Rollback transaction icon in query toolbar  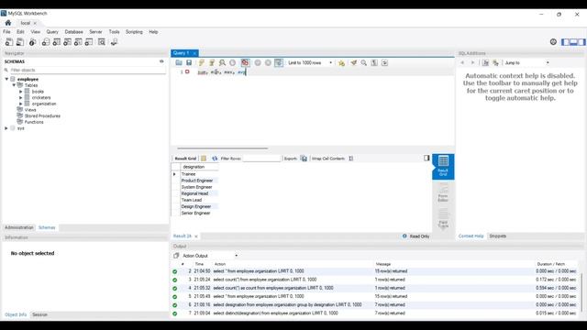[268, 63]
